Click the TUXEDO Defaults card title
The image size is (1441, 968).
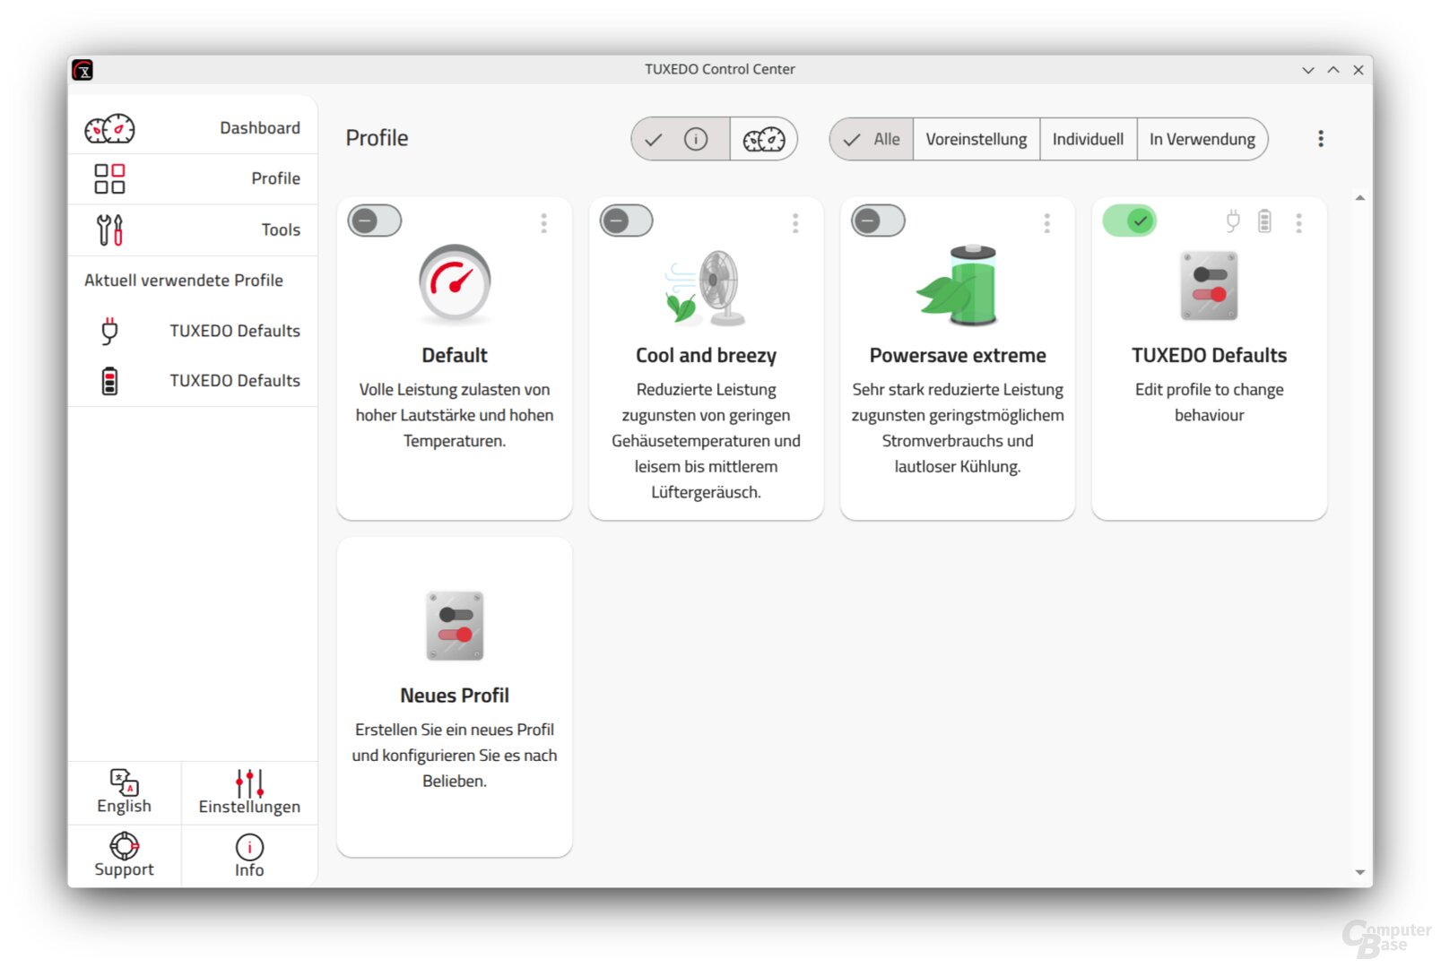pyautogui.click(x=1209, y=356)
